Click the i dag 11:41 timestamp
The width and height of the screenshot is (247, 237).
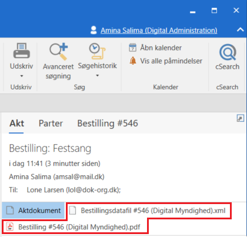[55, 163]
